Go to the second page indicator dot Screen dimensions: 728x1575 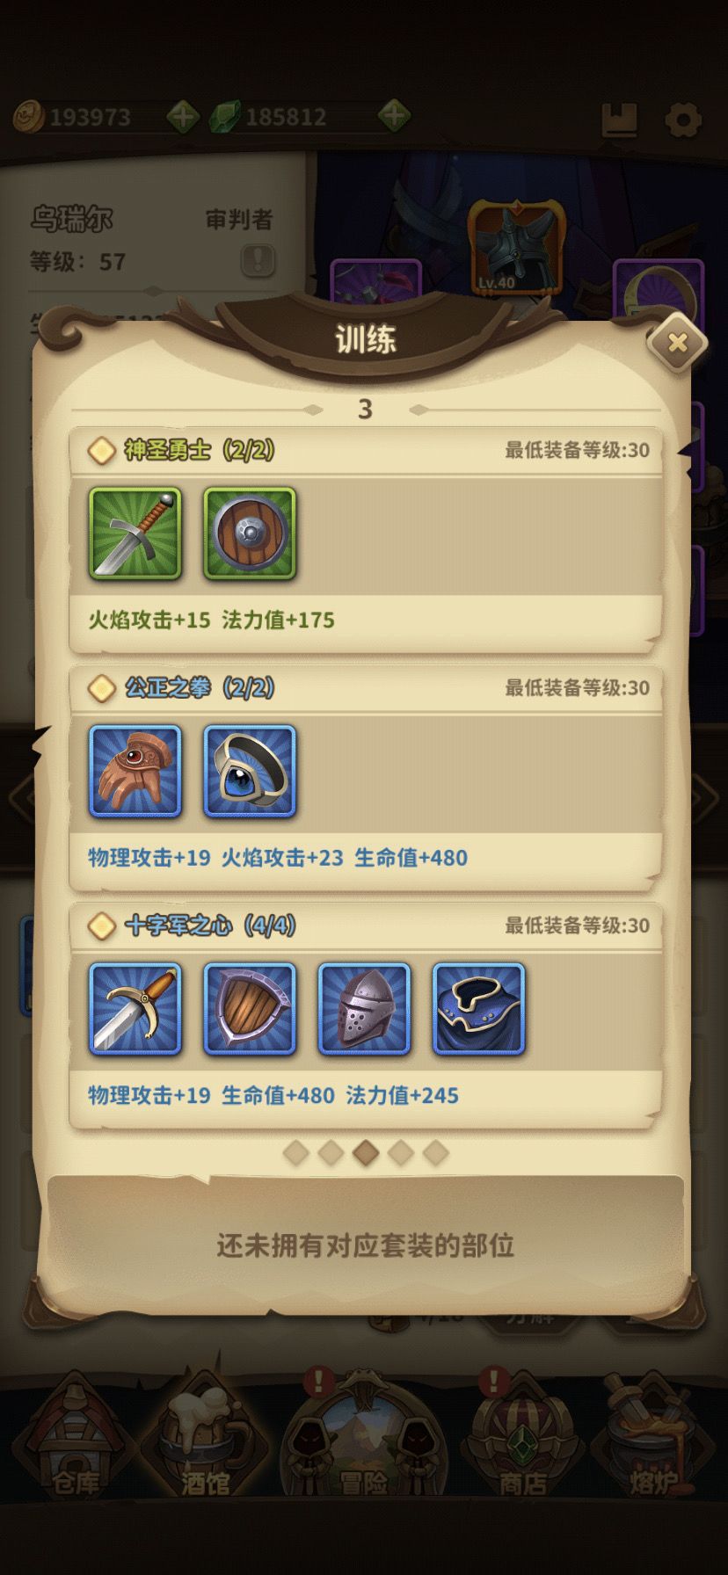tap(331, 1152)
